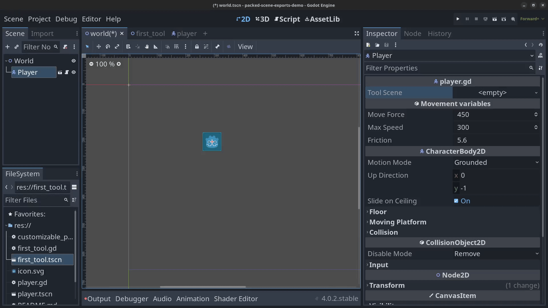Screen dimensions: 548x308
Task: Click the Add child node plus icon
Action: click(7, 47)
